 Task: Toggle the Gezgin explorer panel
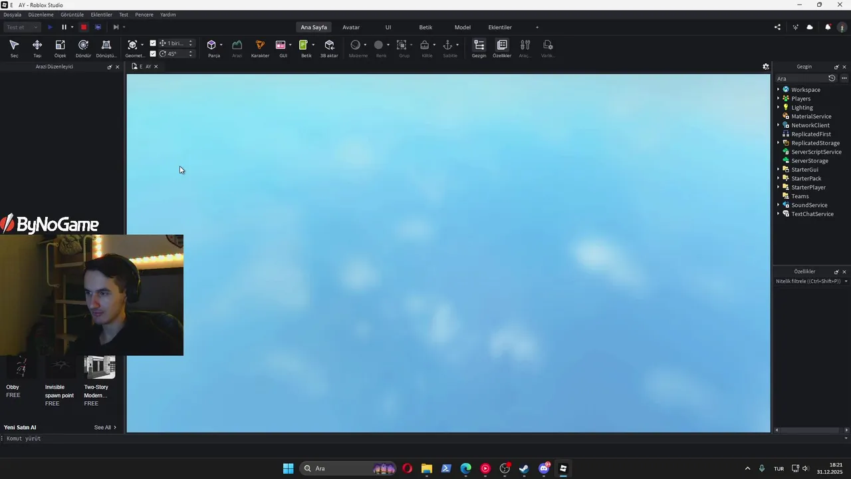click(479, 48)
